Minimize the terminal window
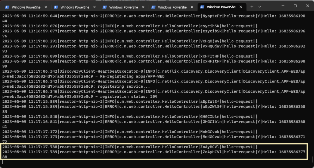This screenshot has height=168, width=314. tap(282, 6)
